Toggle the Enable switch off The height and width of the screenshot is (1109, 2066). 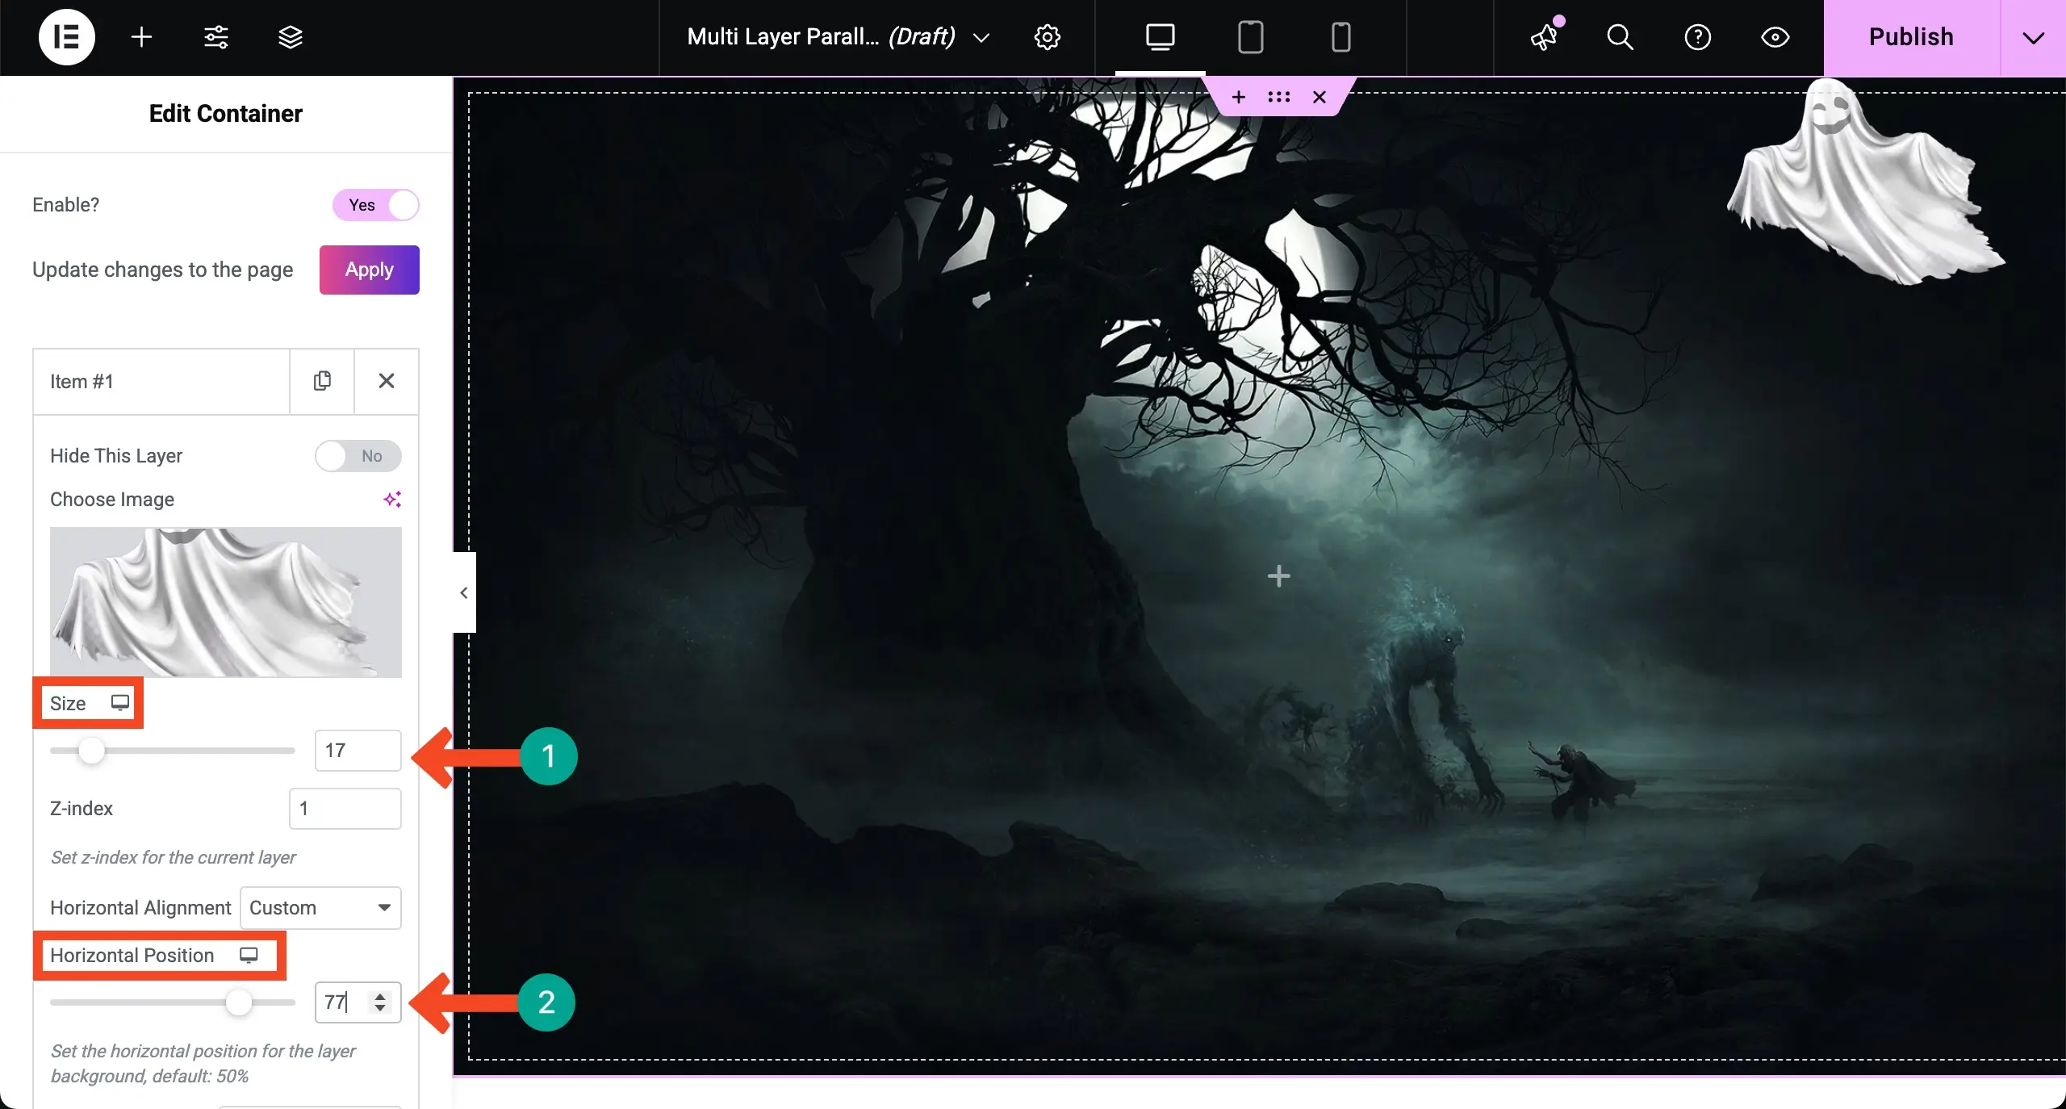(375, 205)
